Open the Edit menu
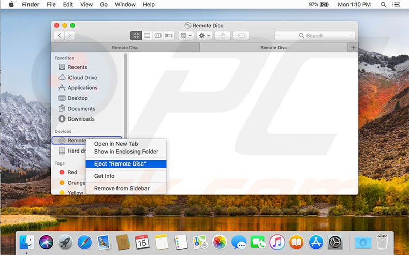 (68, 5)
